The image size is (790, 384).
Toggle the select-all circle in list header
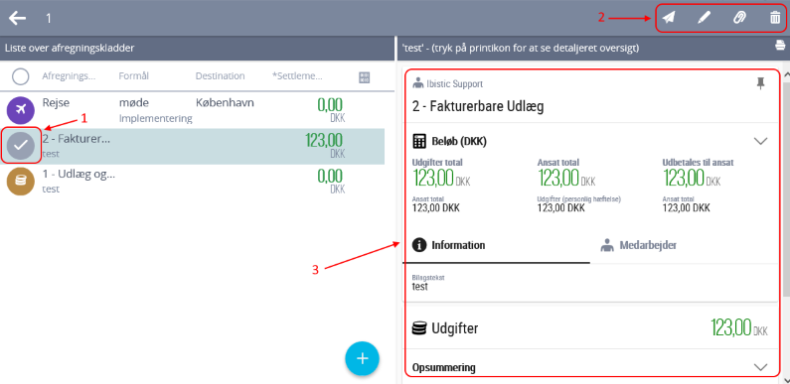[21, 77]
